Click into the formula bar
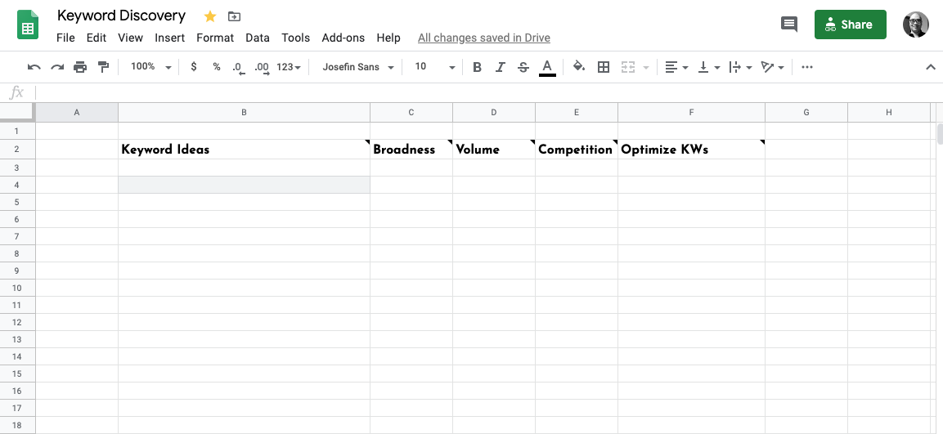 tap(487, 92)
